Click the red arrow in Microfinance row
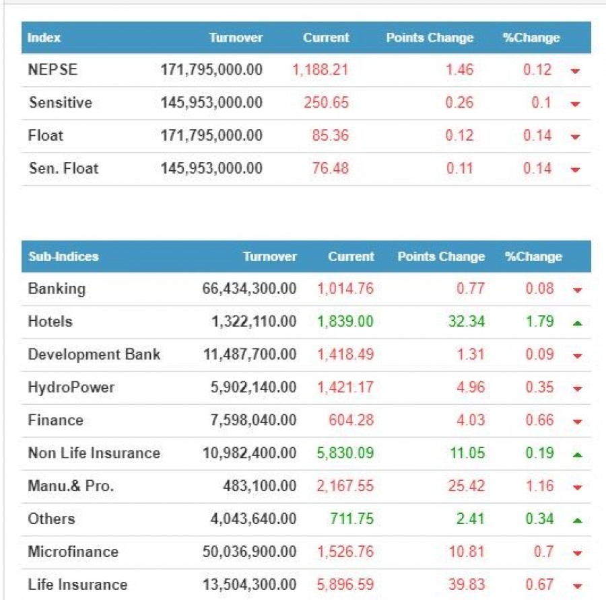 [577, 554]
